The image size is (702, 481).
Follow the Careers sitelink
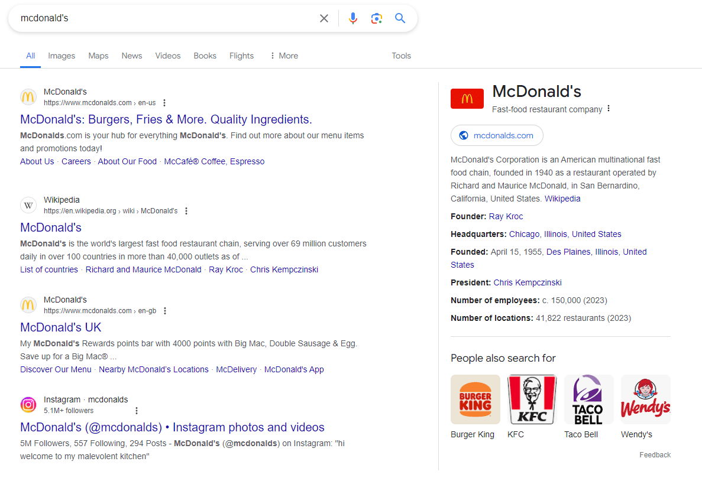76,161
